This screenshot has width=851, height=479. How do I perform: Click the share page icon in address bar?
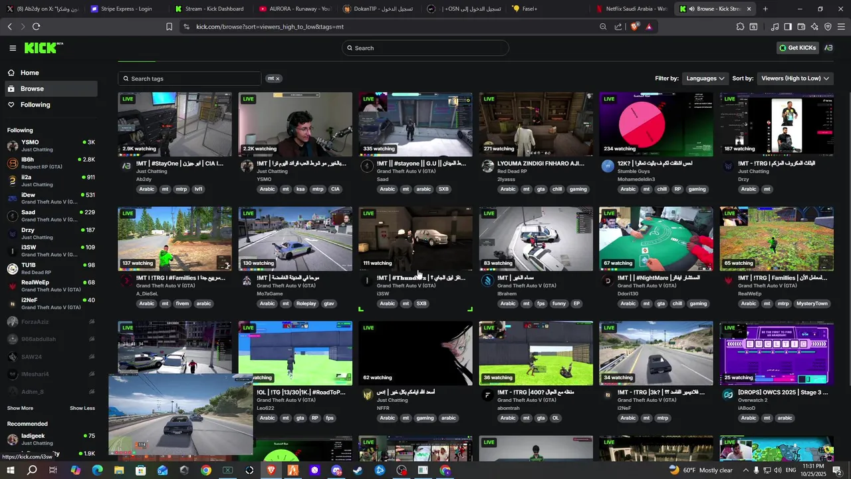pos(618,27)
